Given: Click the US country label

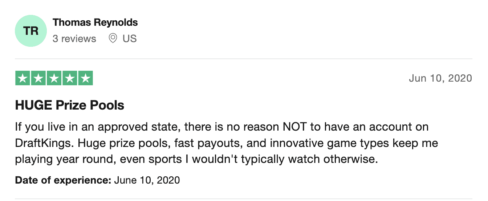Looking at the screenshot, I should (130, 38).
